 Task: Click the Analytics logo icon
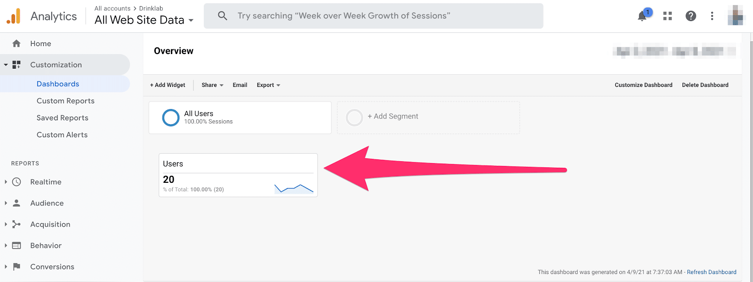click(x=14, y=16)
